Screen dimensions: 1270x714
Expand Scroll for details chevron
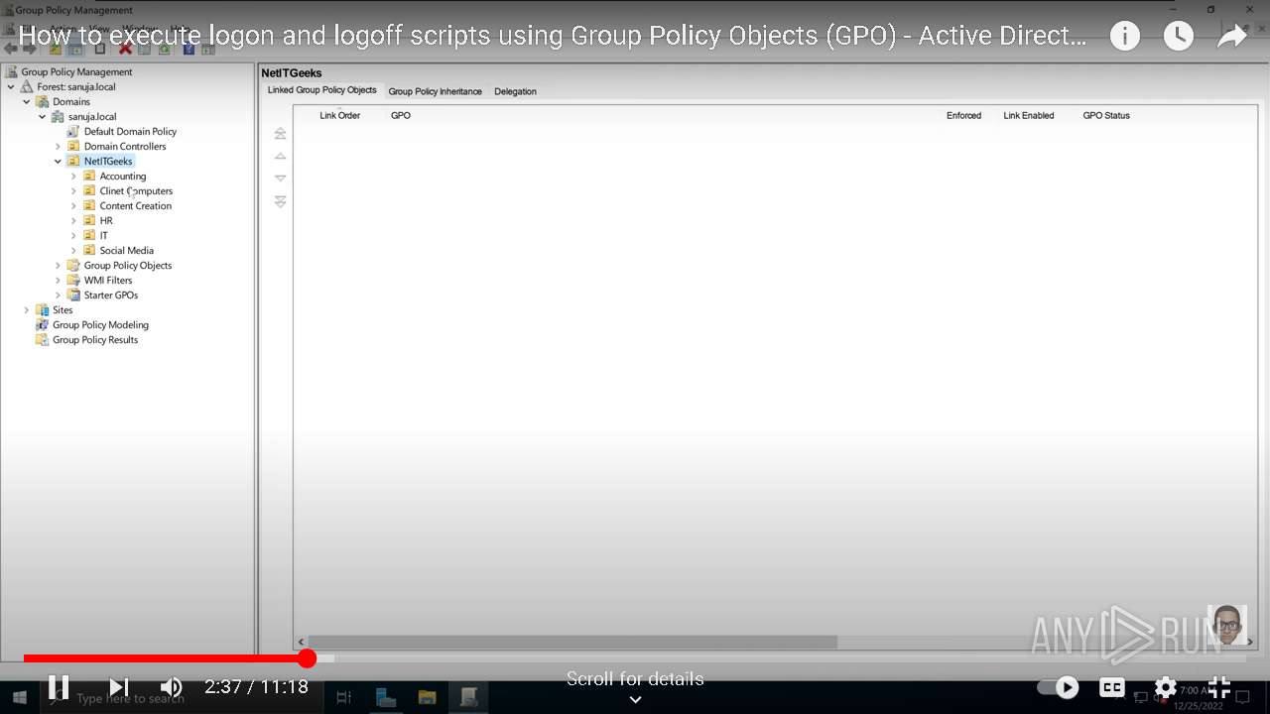pos(635,699)
